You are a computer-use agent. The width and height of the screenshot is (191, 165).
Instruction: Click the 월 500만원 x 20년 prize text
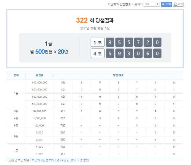[x=49, y=52]
